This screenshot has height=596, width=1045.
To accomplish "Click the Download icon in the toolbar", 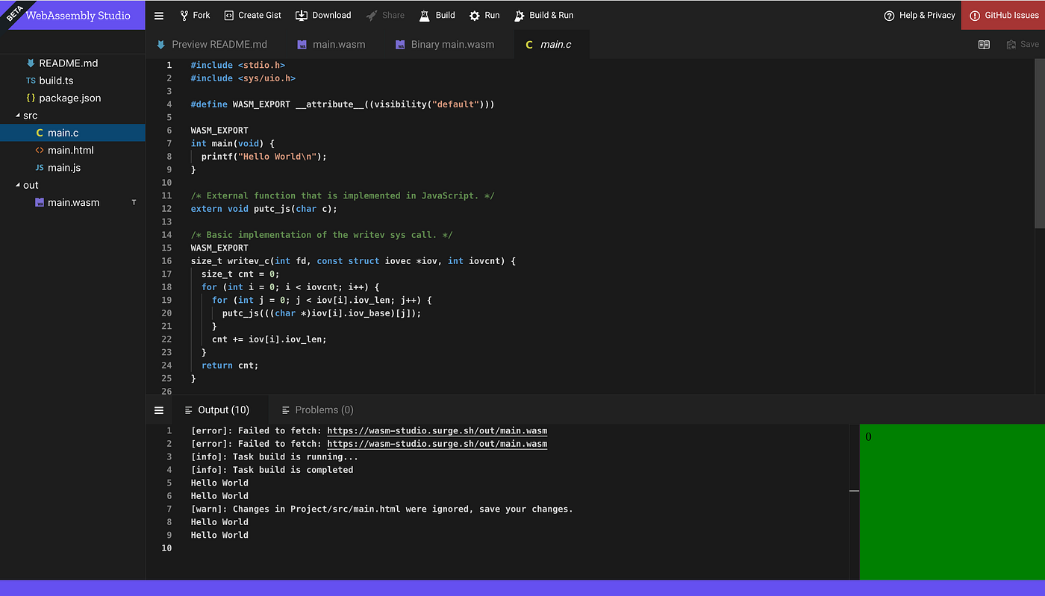I will coord(302,15).
